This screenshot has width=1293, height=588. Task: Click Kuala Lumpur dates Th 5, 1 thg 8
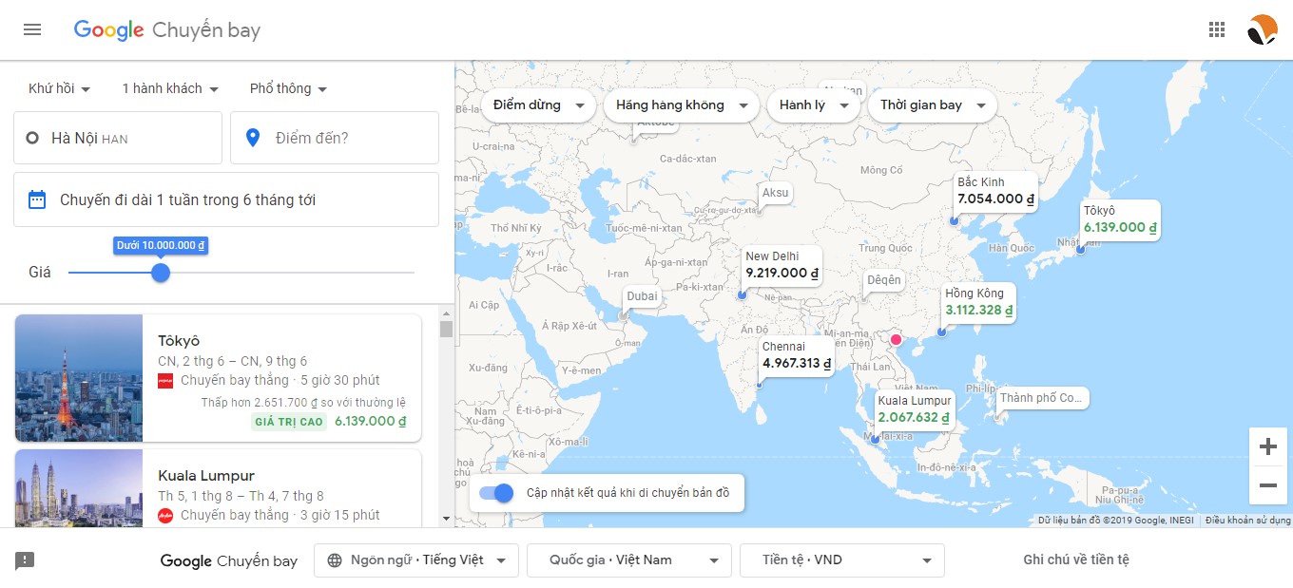point(241,496)
